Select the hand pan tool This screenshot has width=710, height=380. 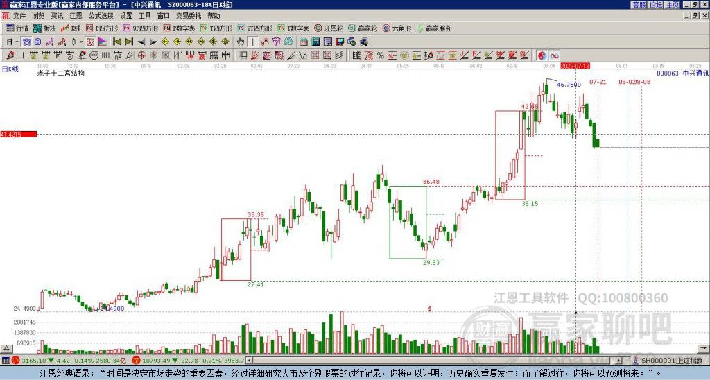pyautogui.click(x=241, y=42)
